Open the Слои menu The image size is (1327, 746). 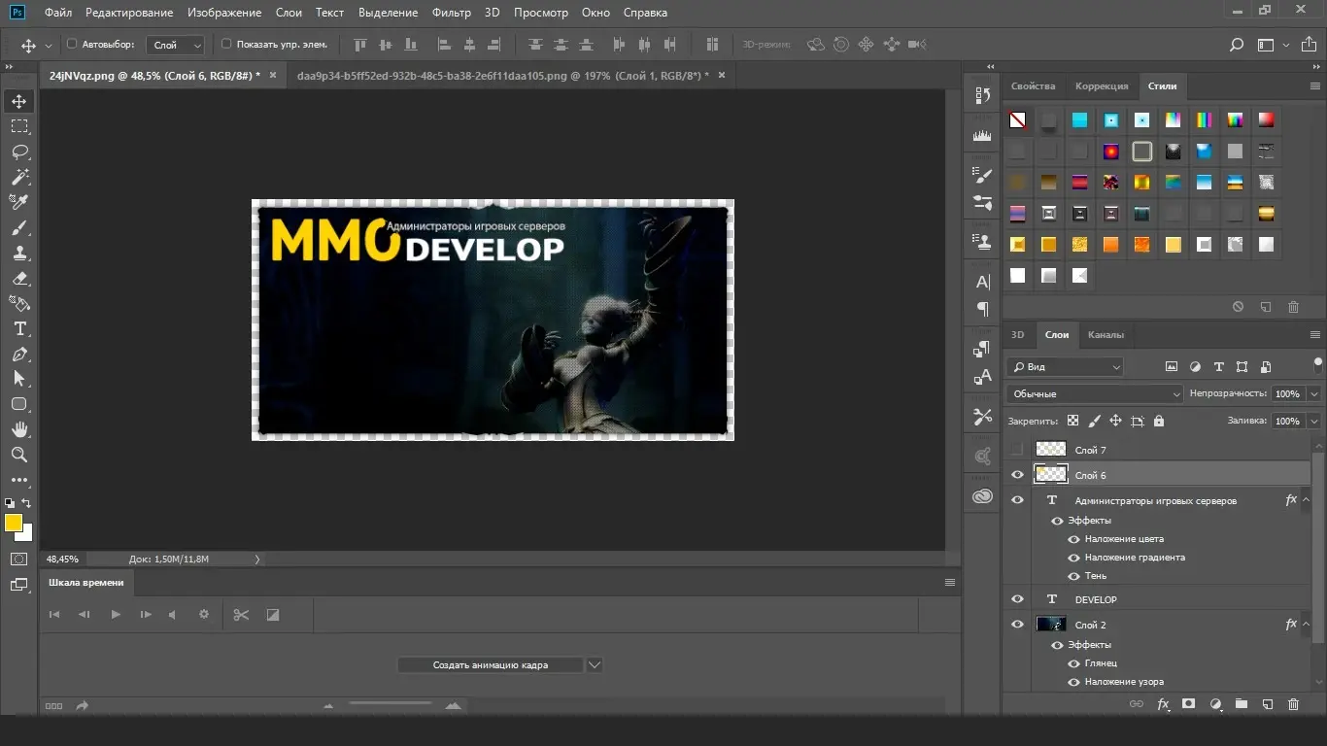click(289, 13)
